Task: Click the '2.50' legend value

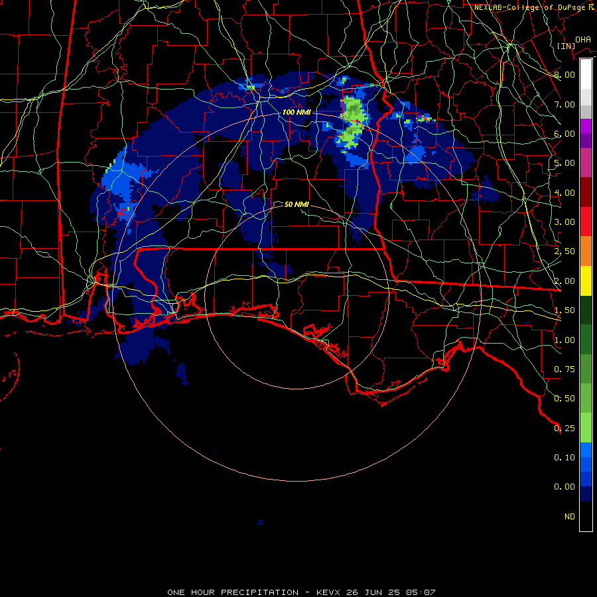Action: coord(564,251)
